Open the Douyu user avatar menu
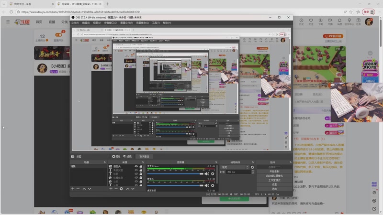The height and width of the screenshot is (215, 383). click(369, 21)
